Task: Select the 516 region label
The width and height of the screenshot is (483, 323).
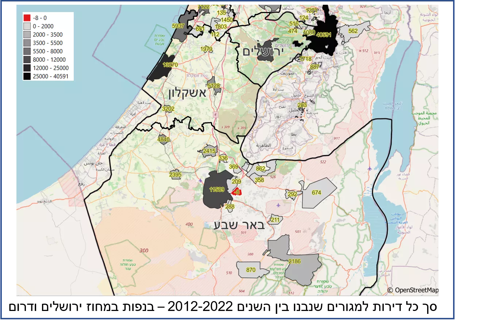Action: point(294,24)
